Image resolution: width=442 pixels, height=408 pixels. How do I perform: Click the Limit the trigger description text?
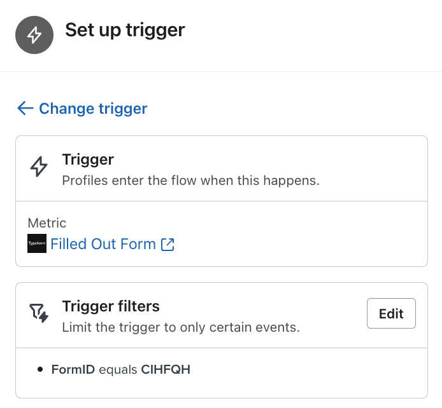(180, 328)
